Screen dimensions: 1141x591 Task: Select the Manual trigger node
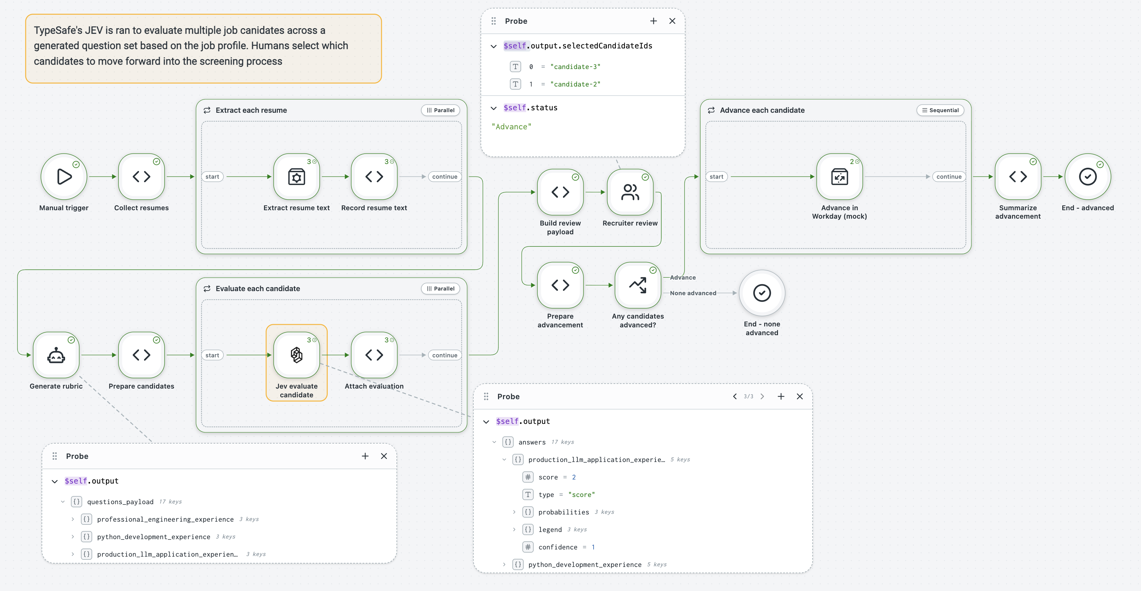tap(64, 176)
